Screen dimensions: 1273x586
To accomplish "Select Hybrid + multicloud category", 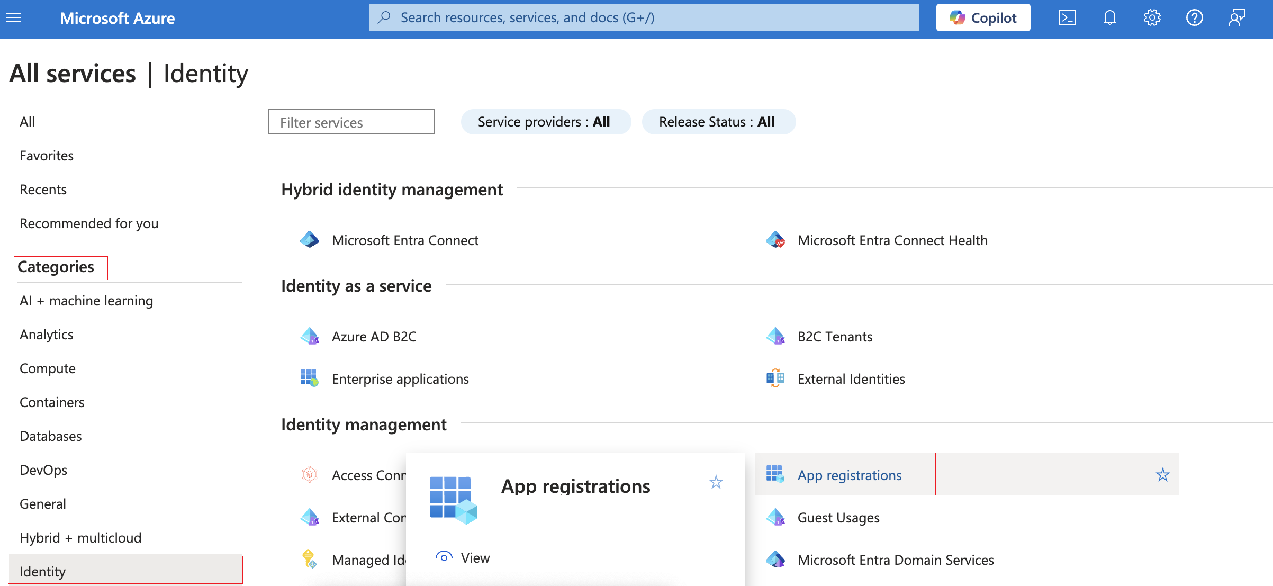I will pos(80,537).
